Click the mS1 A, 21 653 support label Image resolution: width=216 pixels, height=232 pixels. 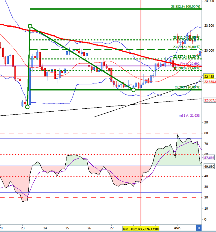pyautogui.click(x=189, y=115)
